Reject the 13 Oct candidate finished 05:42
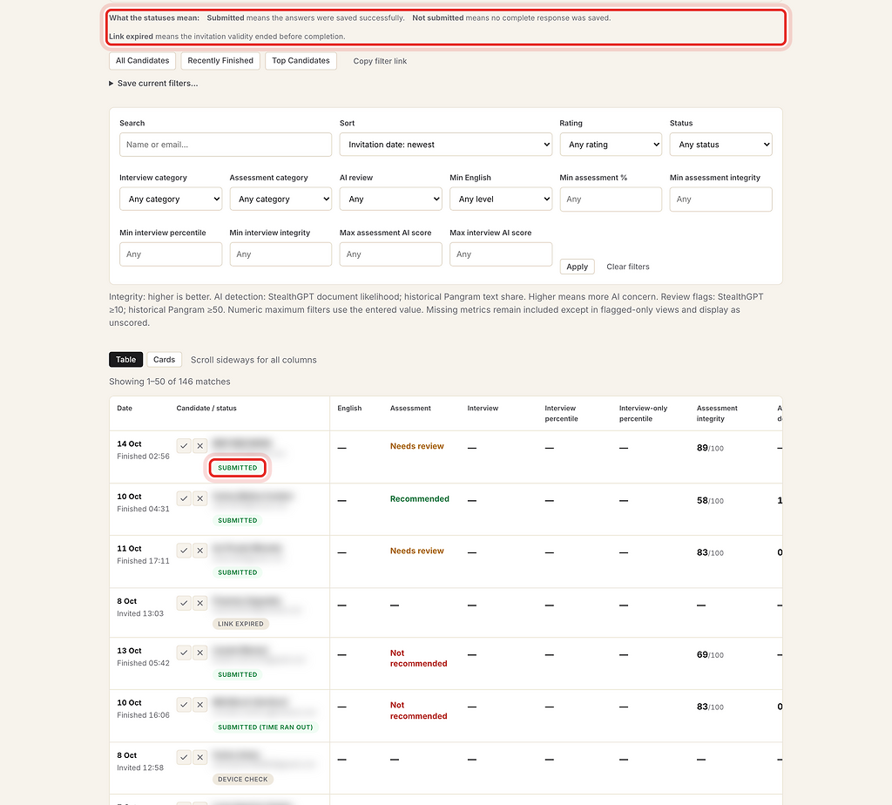This screenshot has height=805, width=892. click(x=199, y=653)
